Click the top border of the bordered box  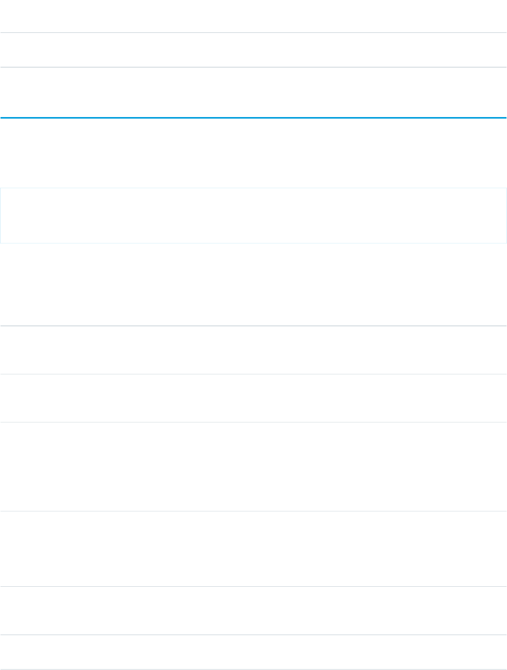253,188
